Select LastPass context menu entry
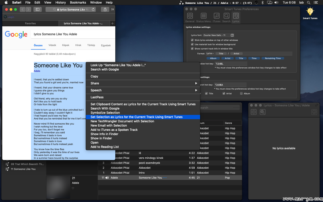This screenshot has width=323, height=202. point(143,97)
